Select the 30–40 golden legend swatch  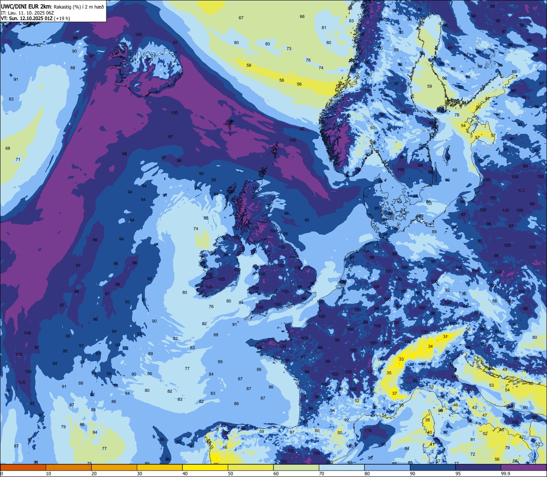[x=159, y=467]
